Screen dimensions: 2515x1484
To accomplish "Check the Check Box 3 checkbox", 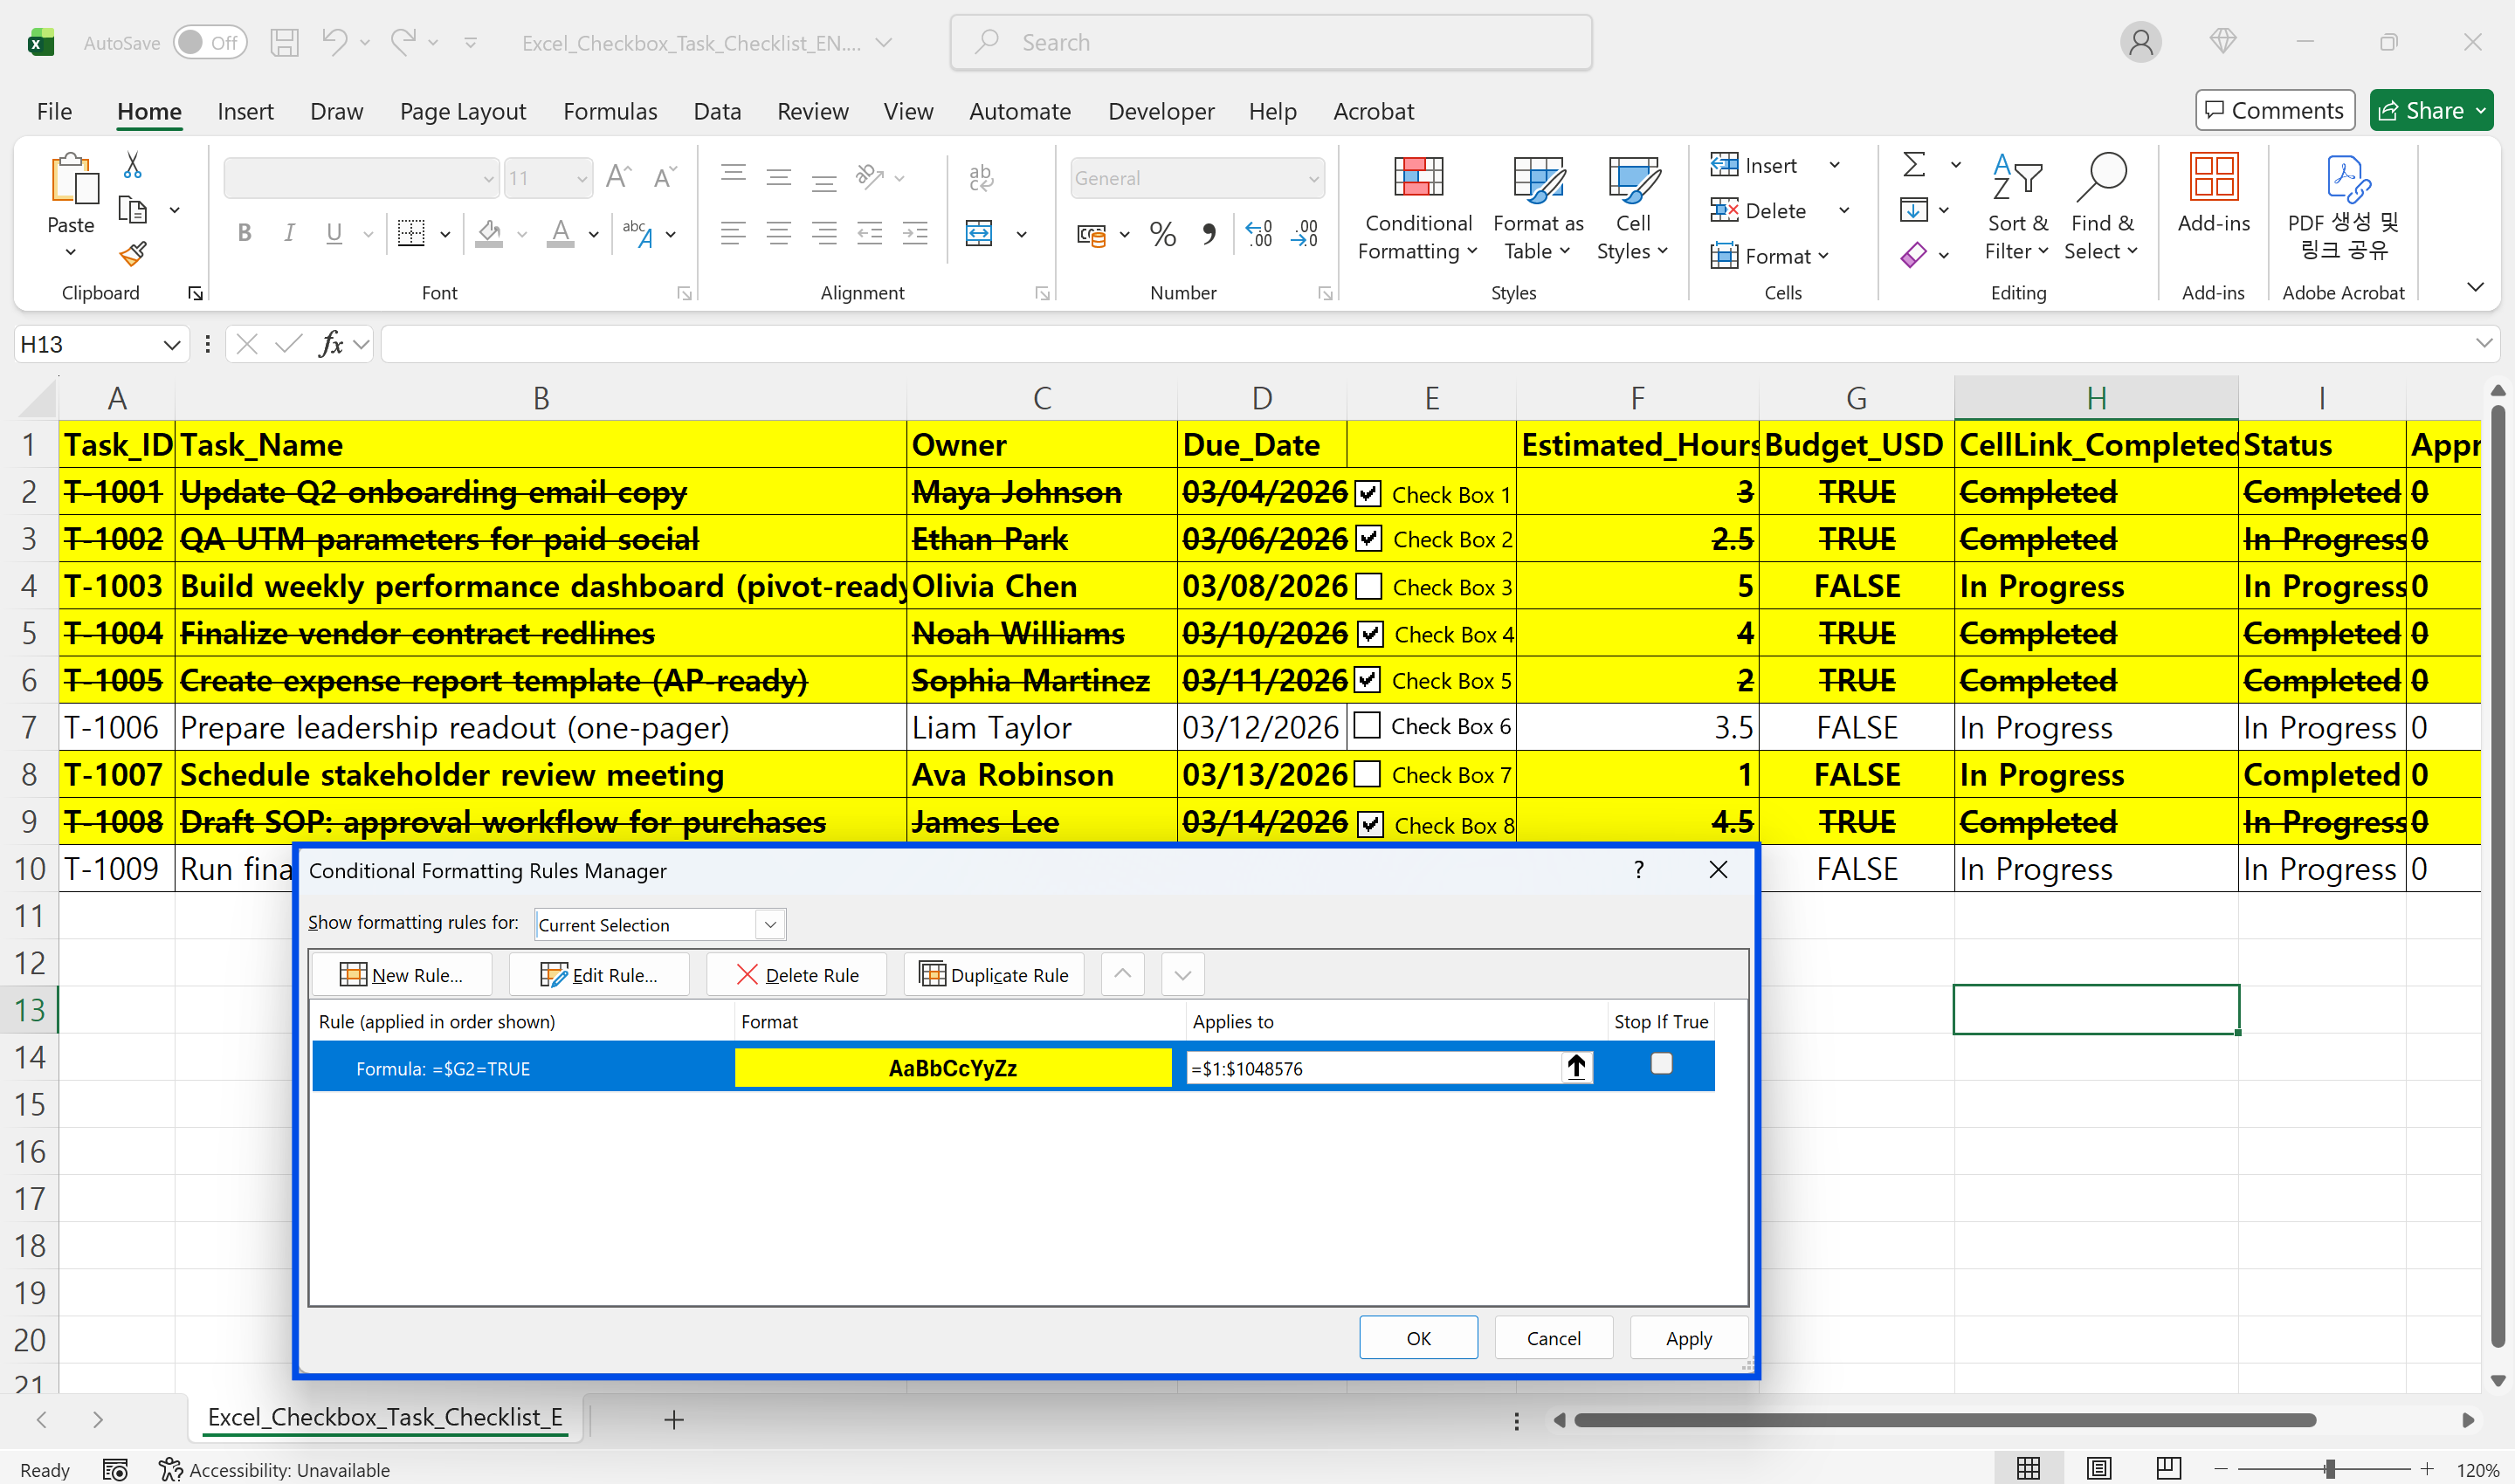I will (x=1368, y=586).
